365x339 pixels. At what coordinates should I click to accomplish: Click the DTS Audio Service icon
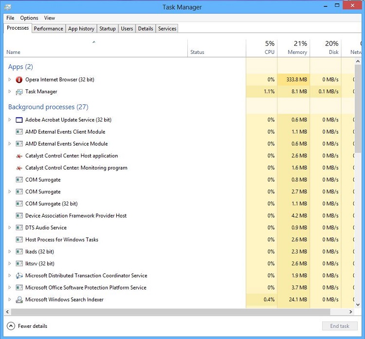pos(19,228)
